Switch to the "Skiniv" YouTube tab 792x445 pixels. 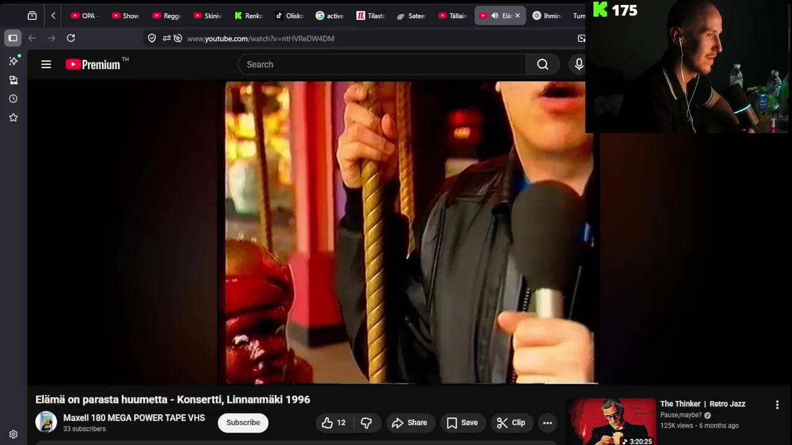(x=207, y=15)
